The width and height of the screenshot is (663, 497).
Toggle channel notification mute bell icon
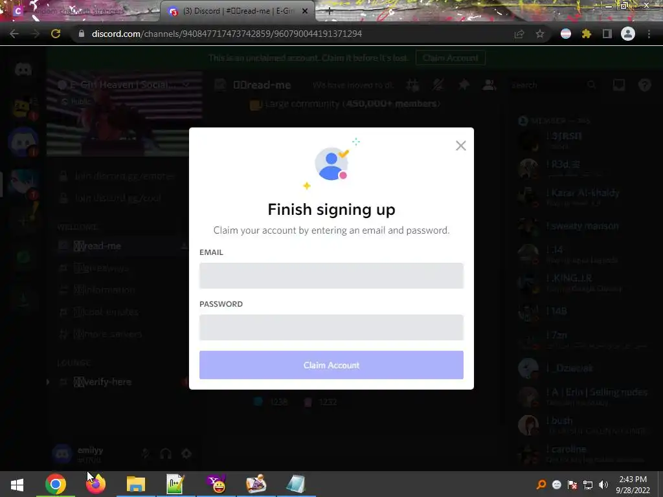(x=438, y=85)
